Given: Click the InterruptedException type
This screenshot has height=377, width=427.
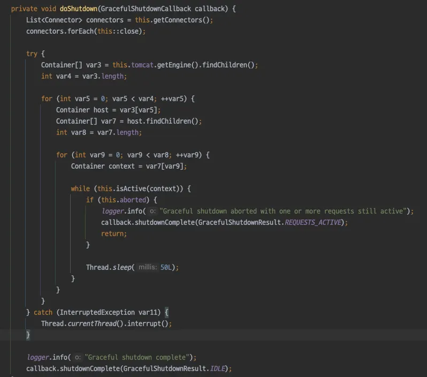Looking at the screenshot, I should click(97, 312).
